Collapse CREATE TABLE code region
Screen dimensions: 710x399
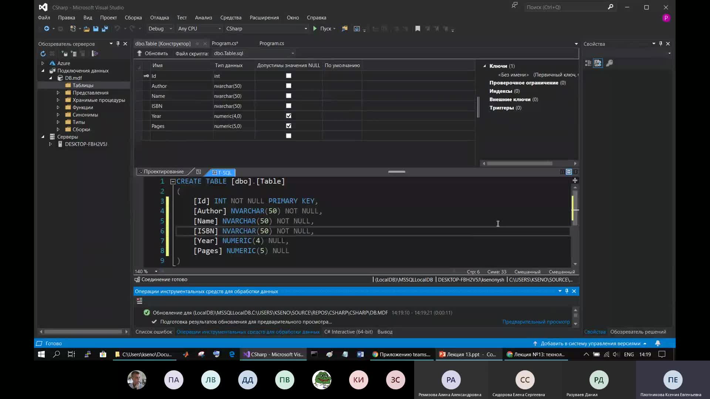point(173,181)
